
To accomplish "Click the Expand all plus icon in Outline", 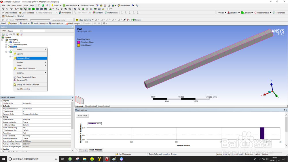I will point(14,34).
